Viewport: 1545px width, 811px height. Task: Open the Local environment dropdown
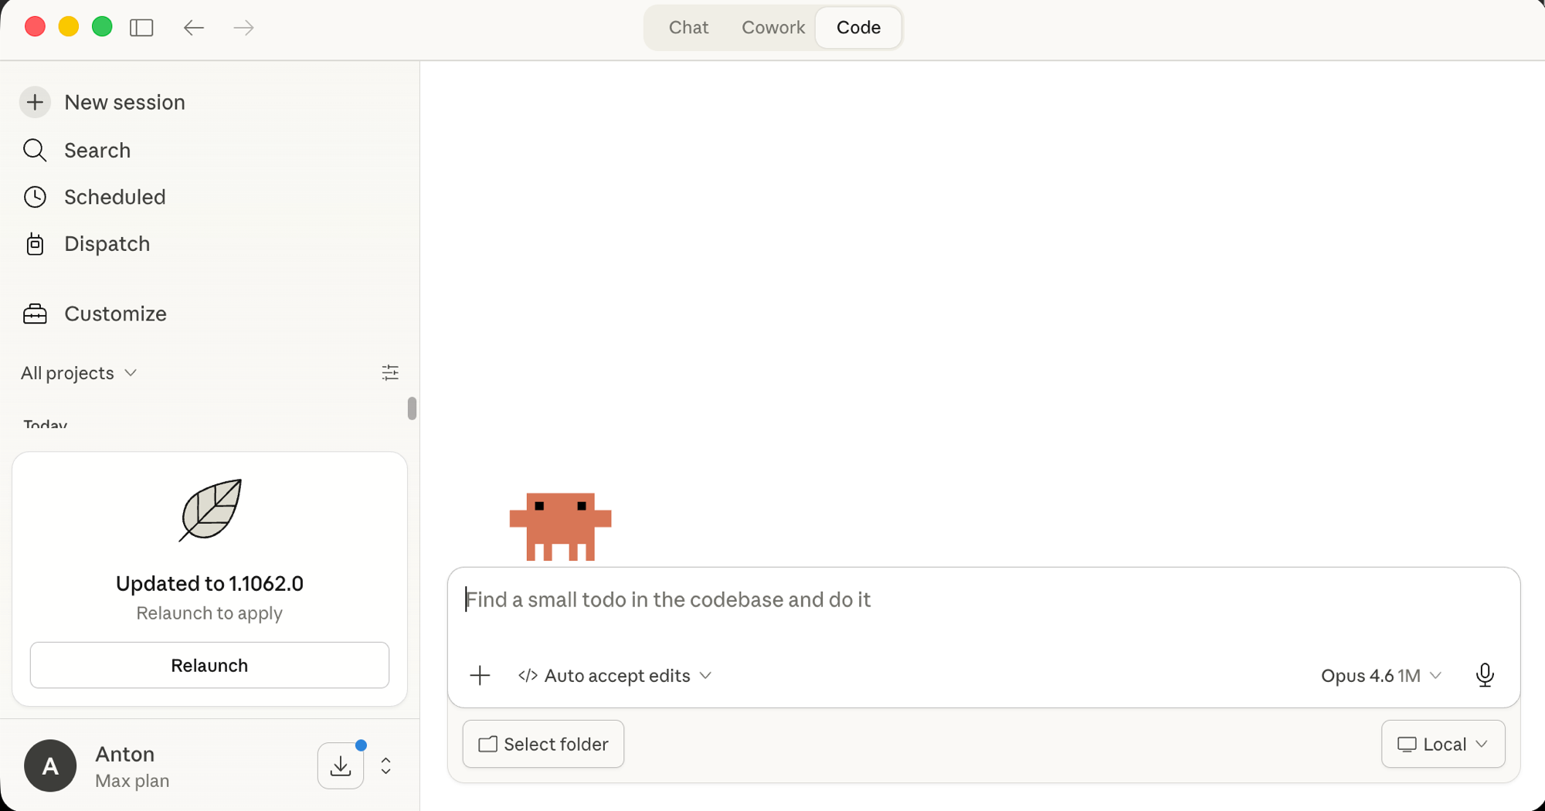click(1441, 744)
